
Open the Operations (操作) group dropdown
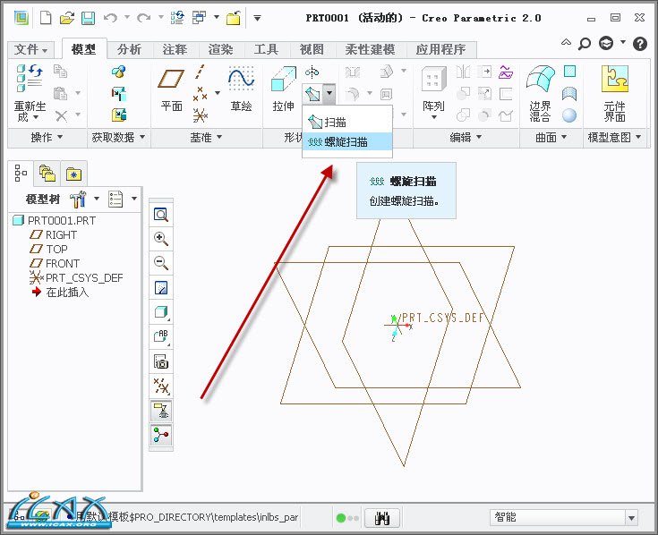[47, 137]
